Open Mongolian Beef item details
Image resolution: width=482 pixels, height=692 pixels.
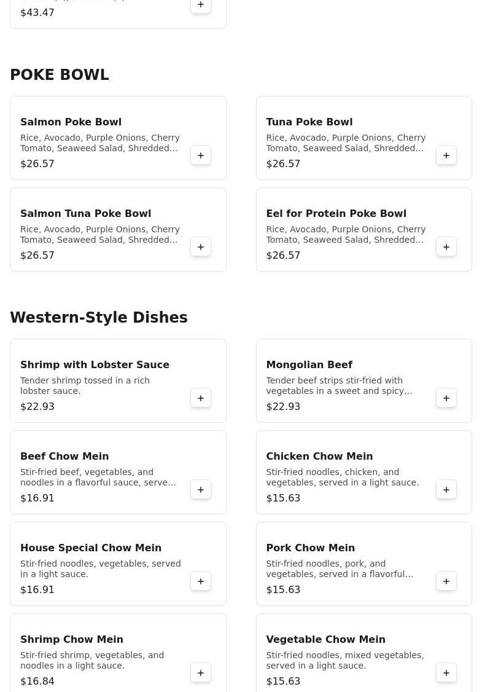point(309,364)
